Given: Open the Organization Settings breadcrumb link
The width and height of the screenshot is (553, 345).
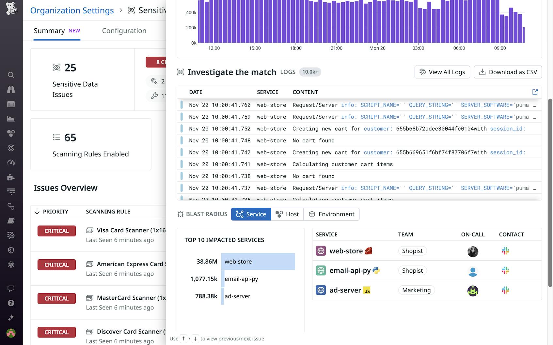Looking at the screenshot, I should pyautogui.click(x=72, y=10).
